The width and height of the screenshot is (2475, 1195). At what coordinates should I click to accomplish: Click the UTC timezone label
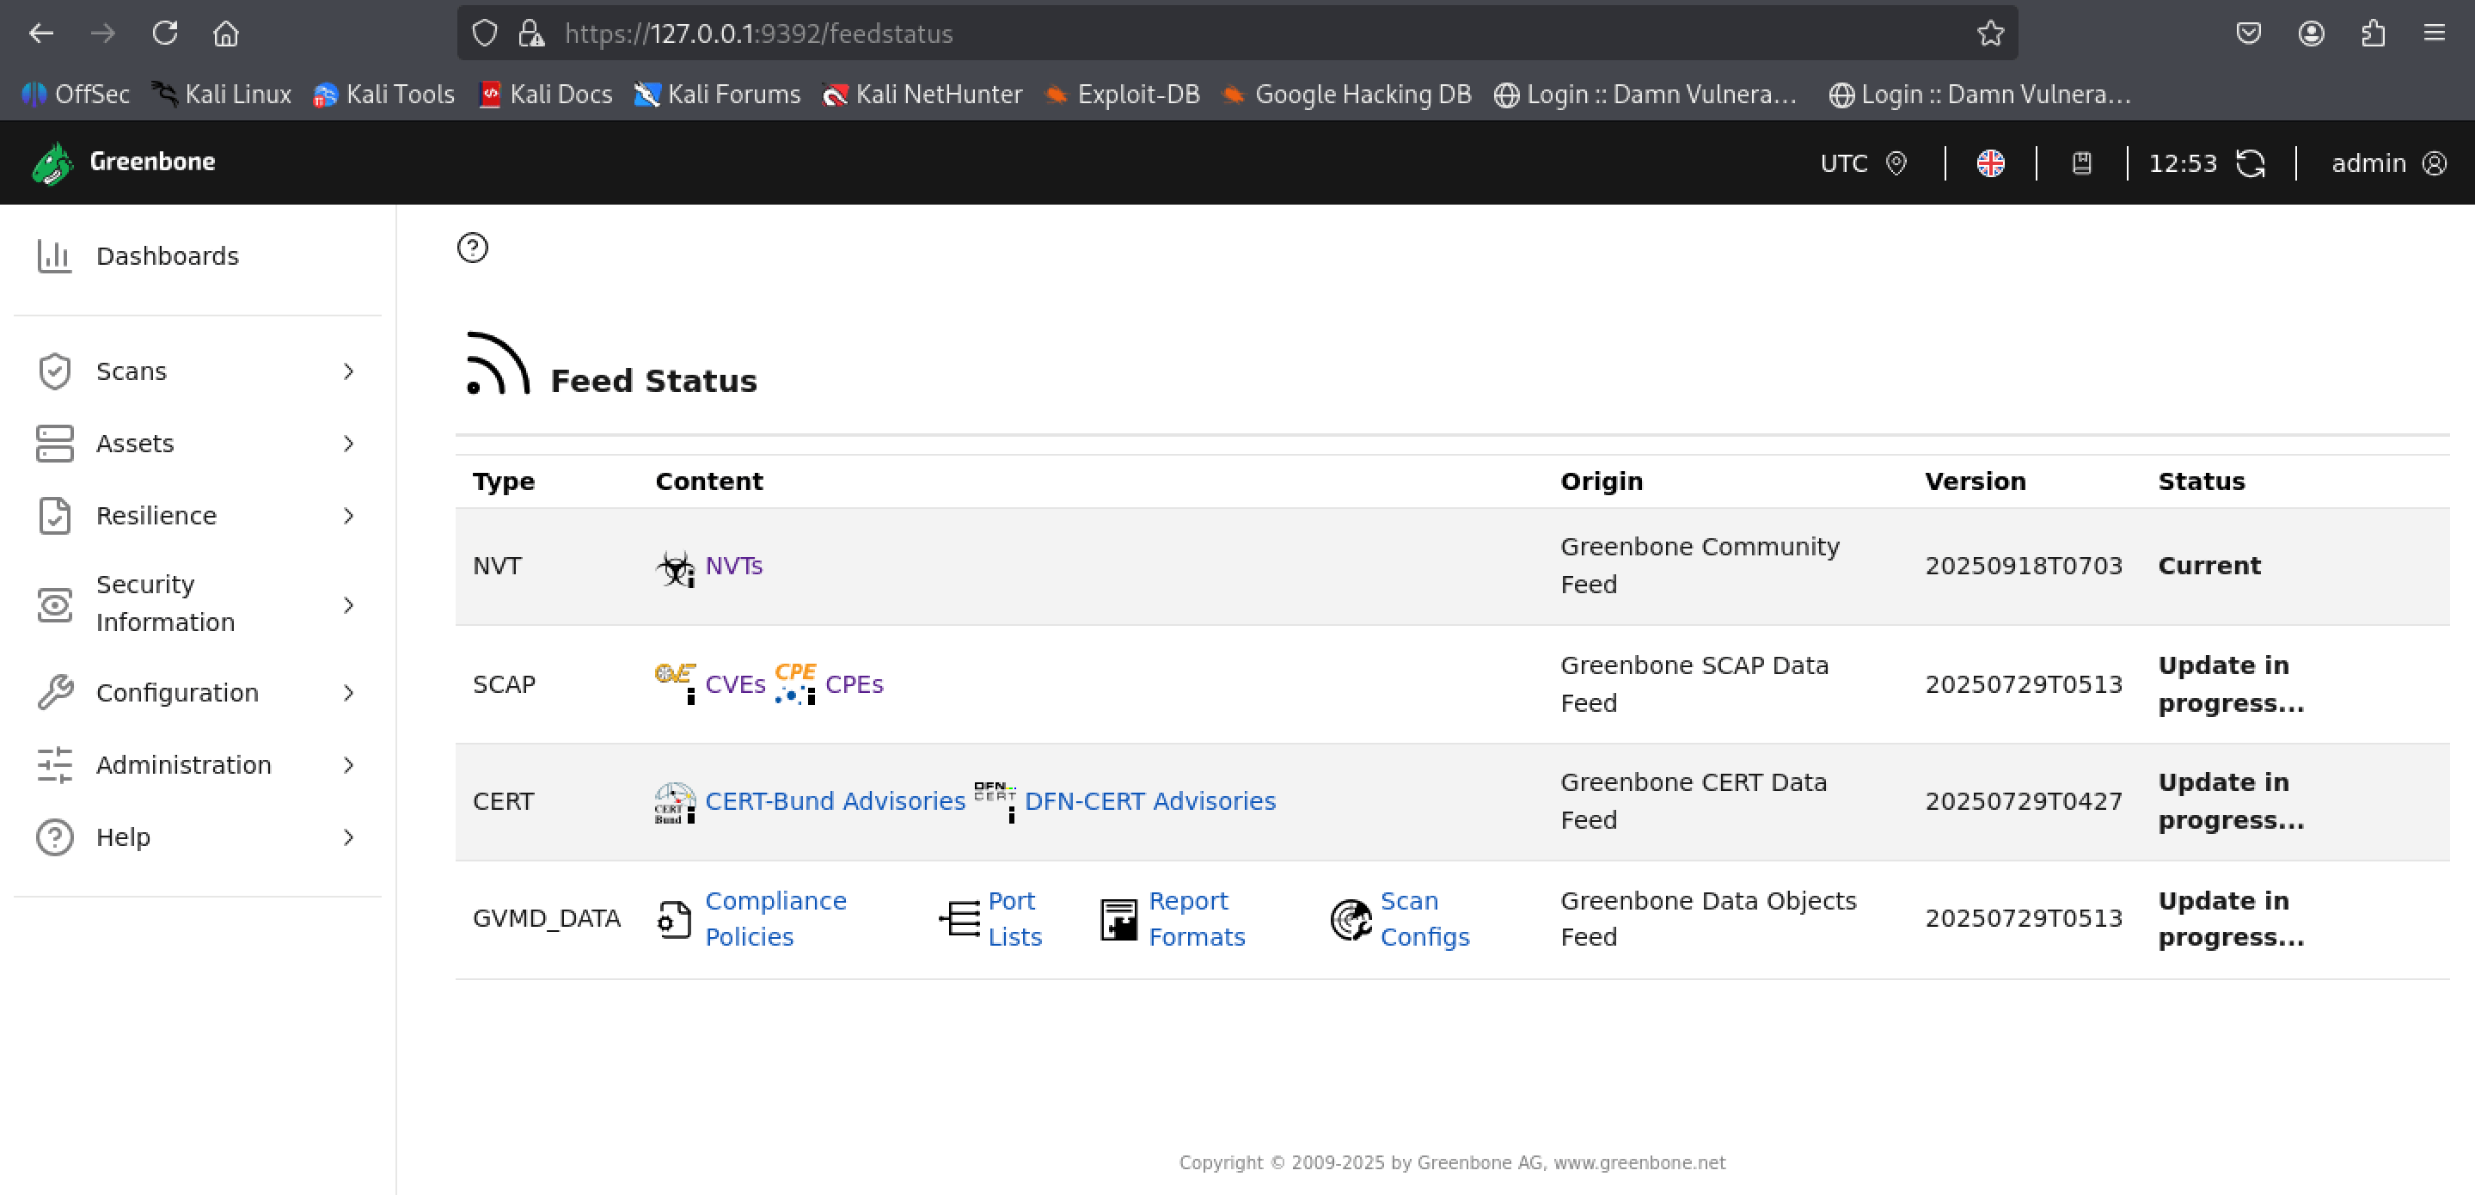(x=1843, y=163)
